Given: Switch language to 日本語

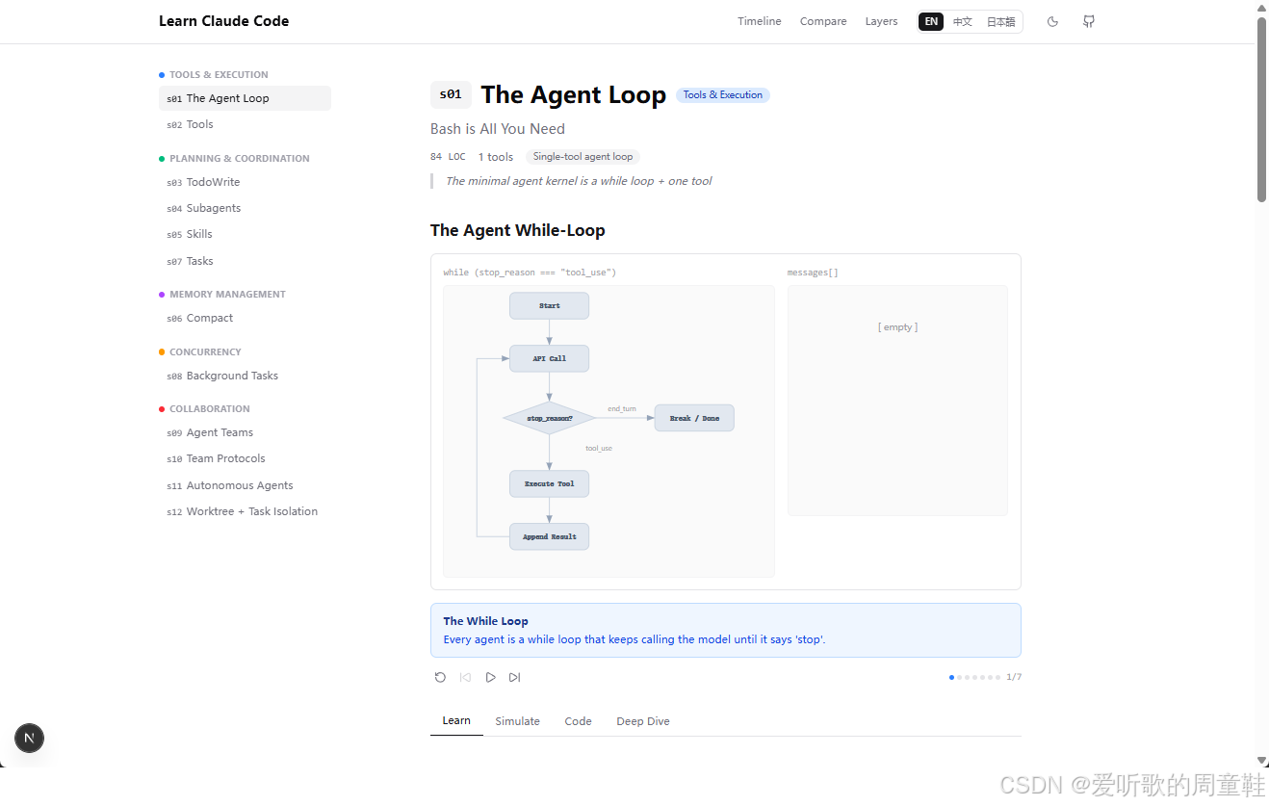Looking at the screenshot, I should point(1000,21).
